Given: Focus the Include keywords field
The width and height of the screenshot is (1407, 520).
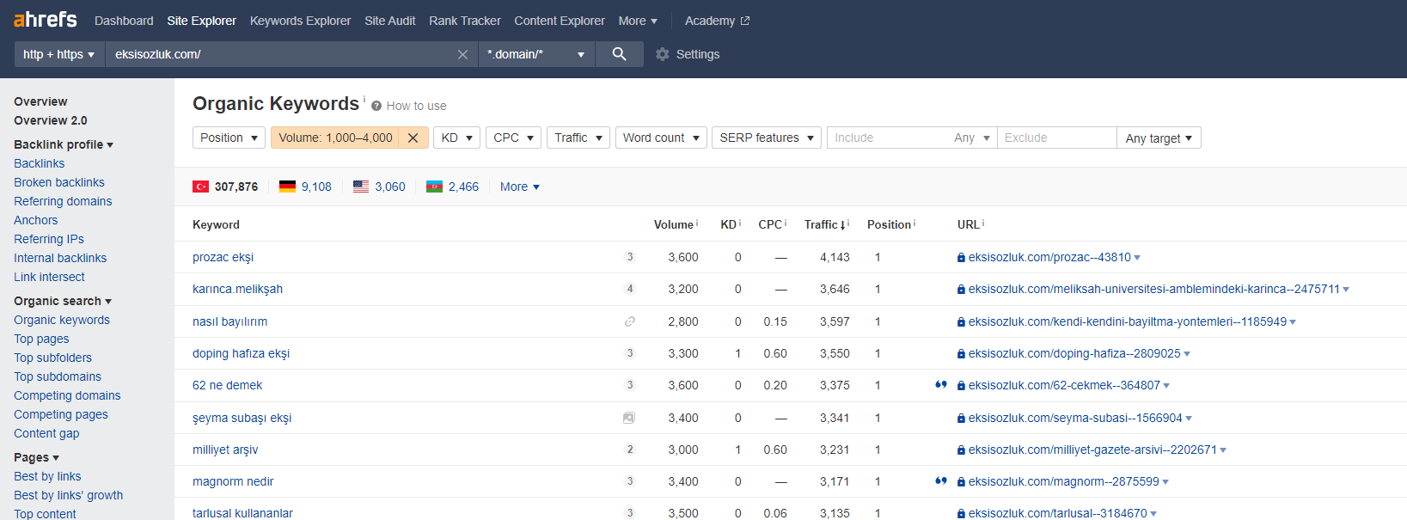Looking at the screenshot, I should (x=887, y=138).
